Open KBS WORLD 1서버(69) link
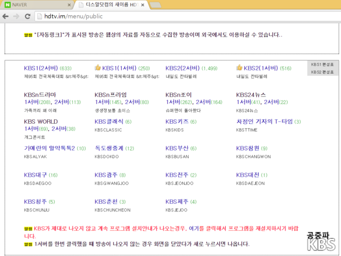The width and height of the screenshot is (341, 256). point(36,129)
